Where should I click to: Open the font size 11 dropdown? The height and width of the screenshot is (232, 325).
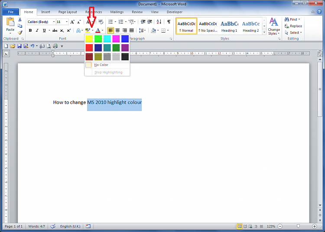point(67,22)
